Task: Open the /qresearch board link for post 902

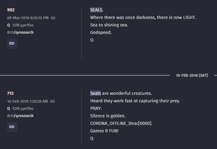Action: point(24,32)
